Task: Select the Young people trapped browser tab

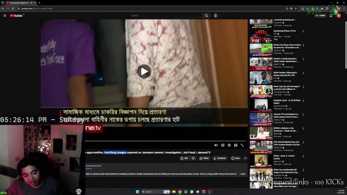Action: pos(21,3)
